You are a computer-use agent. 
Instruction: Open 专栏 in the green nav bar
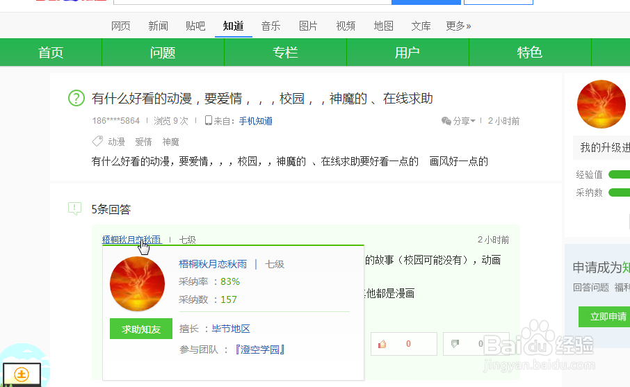point(285,52)
